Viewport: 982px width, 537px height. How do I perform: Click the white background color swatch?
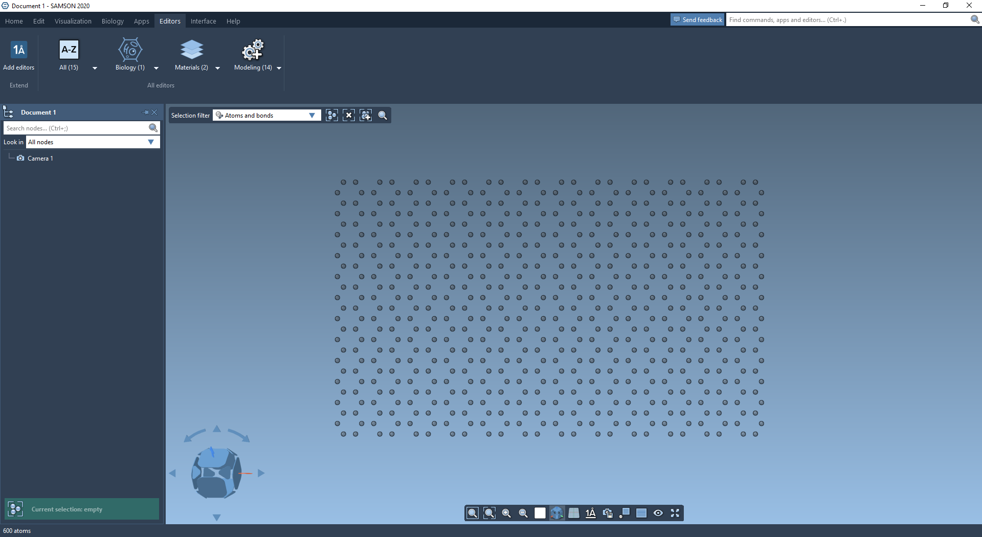[540, 513]
